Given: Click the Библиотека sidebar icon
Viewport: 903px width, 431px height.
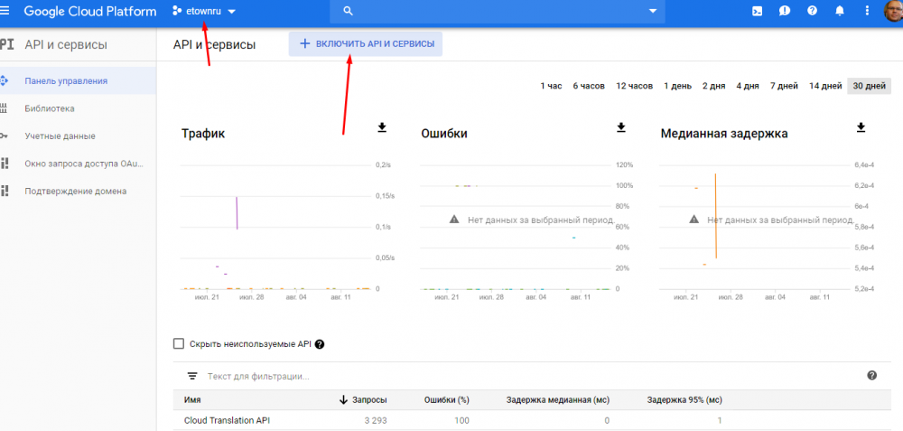Looking at the screenshot, I should point(4,108).
